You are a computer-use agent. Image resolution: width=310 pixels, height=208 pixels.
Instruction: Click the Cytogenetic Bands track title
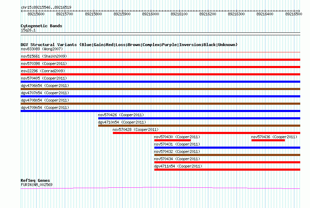tap(41, 26)
